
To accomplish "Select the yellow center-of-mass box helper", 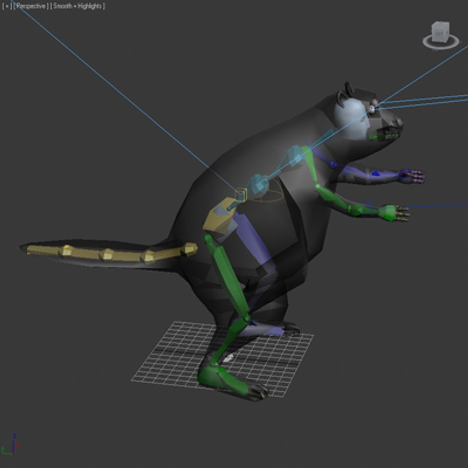I will [x=241, y=195].
